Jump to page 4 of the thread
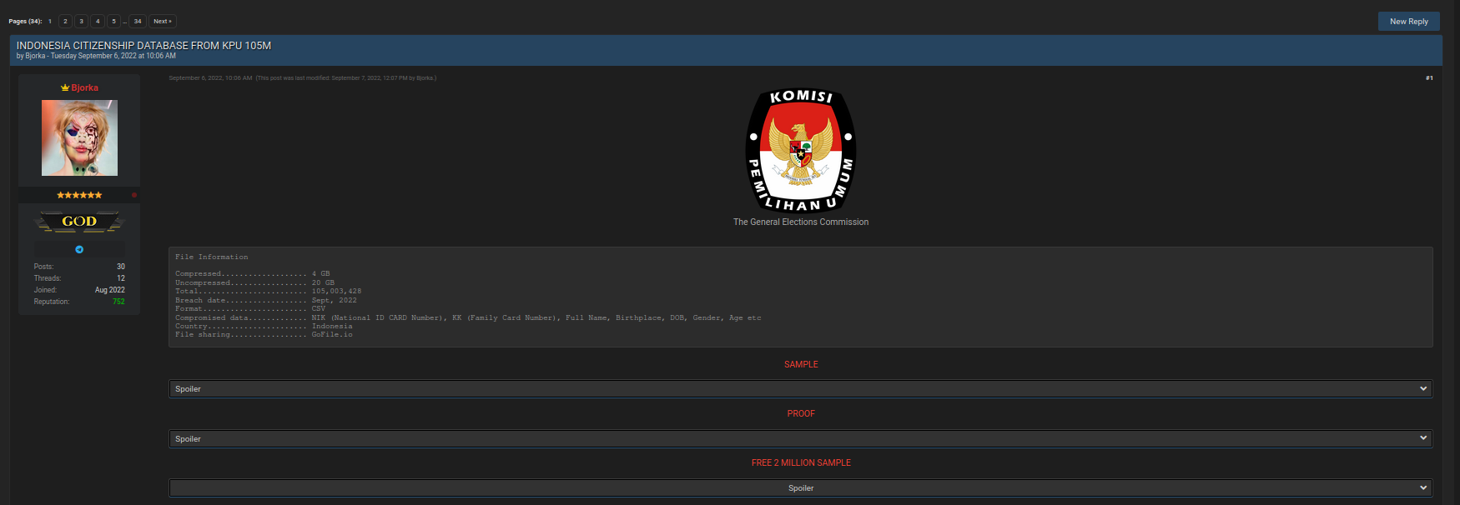 pyautogui.click(x=98, y=22)
